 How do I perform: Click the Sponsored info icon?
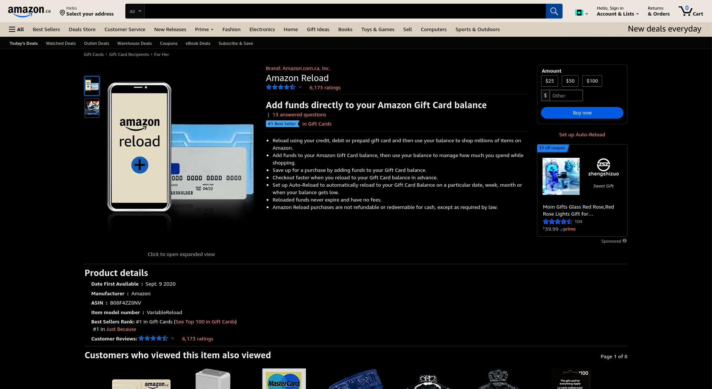pyautogui.click(x=624, y=241)
